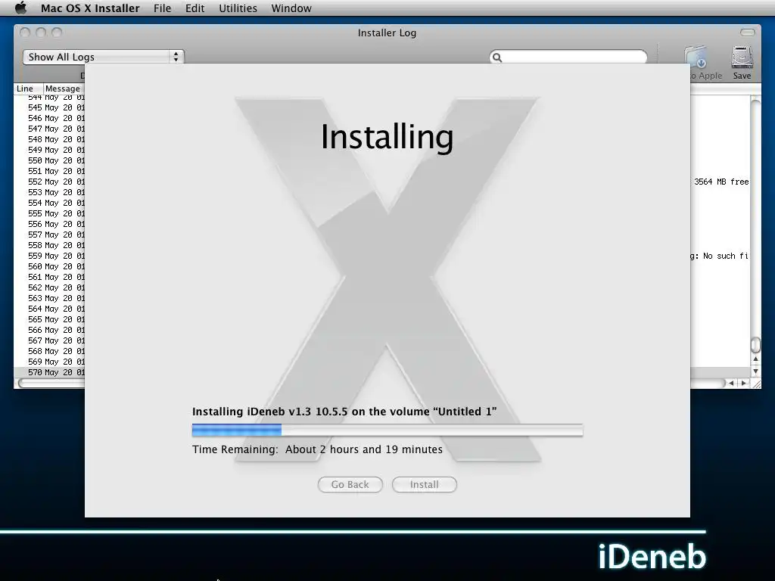Open the Edit menu
This screenshot has height=581, width=775.
195,8
